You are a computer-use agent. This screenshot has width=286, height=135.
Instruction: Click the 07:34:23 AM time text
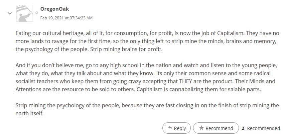pos(81,18)
